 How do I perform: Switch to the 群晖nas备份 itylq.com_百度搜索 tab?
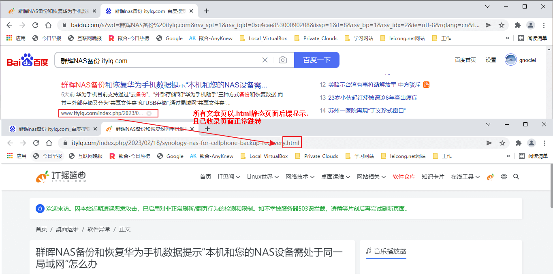coord(53,129)
